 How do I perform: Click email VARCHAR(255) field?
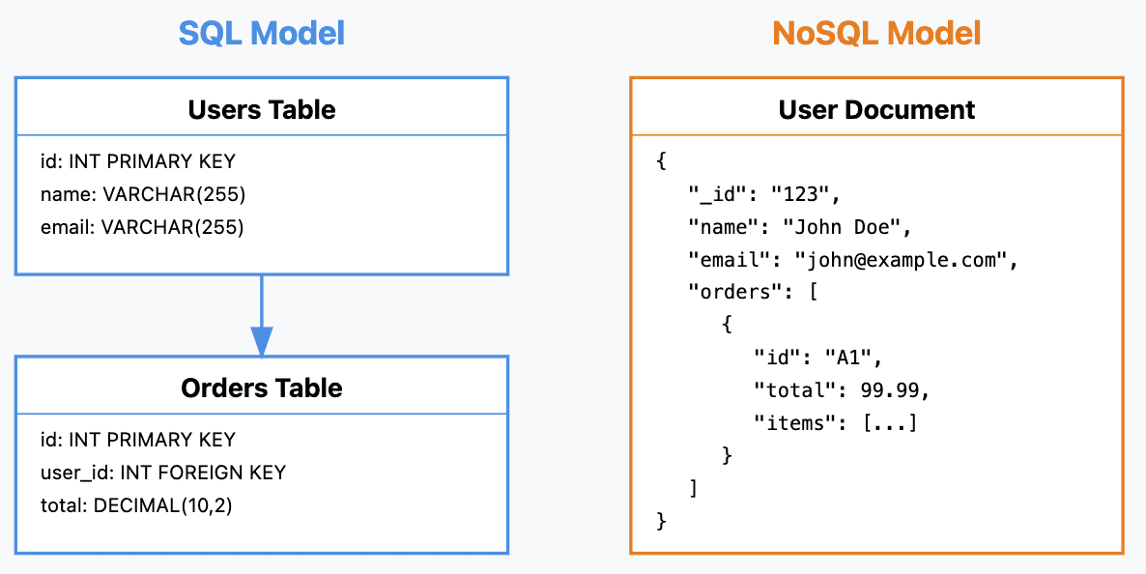click(142, 227)
